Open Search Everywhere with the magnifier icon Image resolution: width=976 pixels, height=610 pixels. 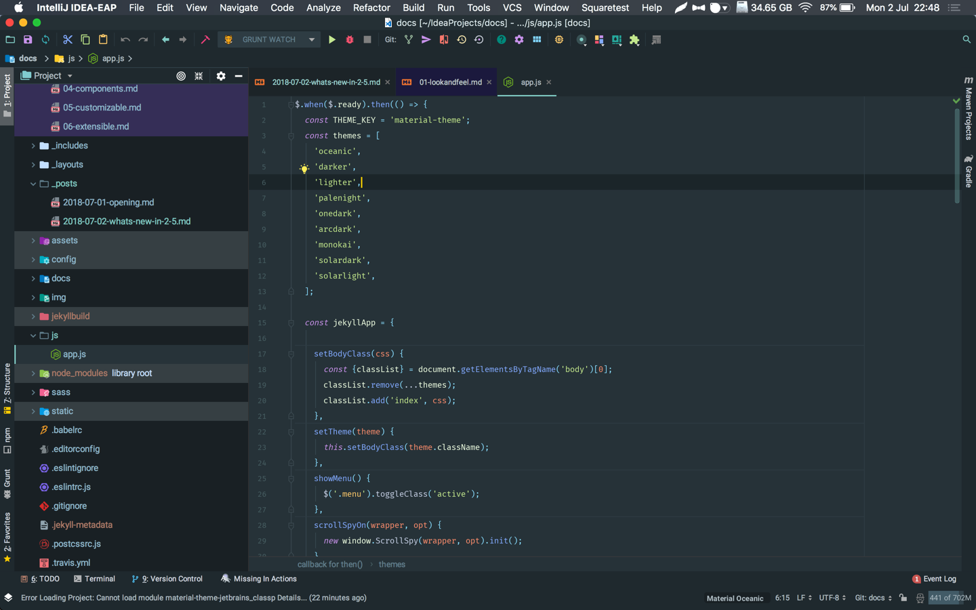(x=967, y=39)
